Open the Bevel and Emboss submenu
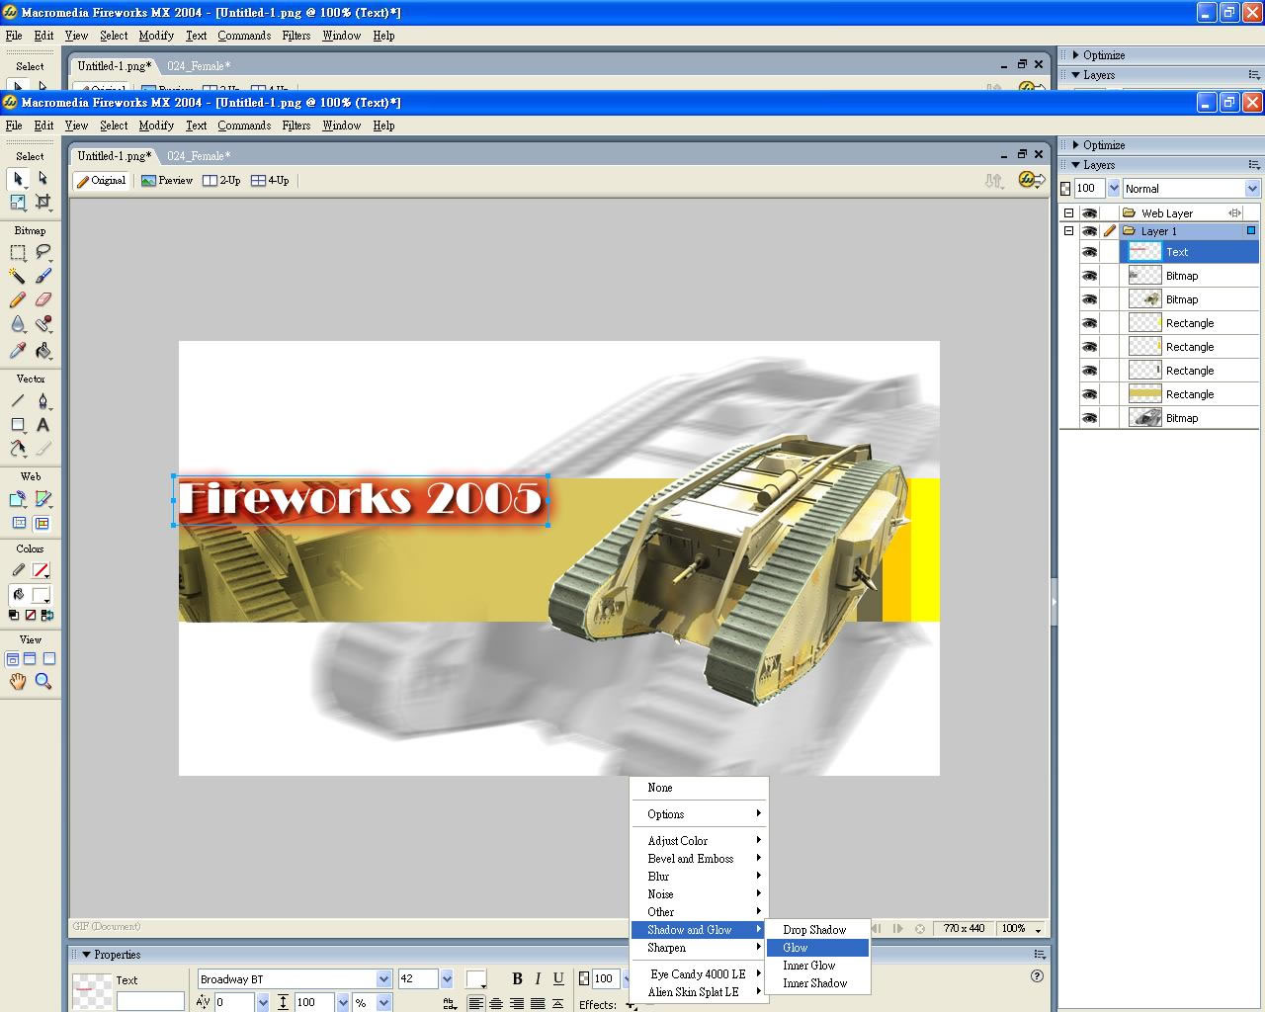Screen dimensions: 1265x1012 pyautogui.click(x=700, y=859)
